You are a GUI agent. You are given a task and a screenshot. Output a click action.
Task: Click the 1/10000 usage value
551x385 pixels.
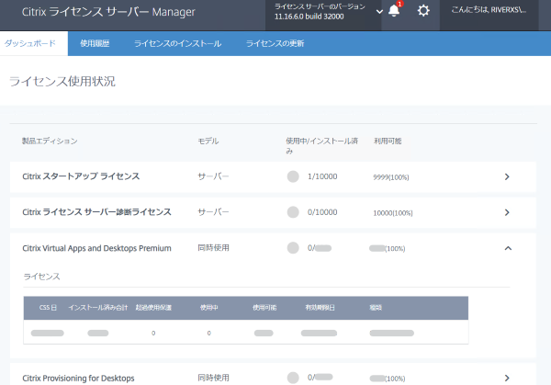pyautogui.click(x=322, y=176)
